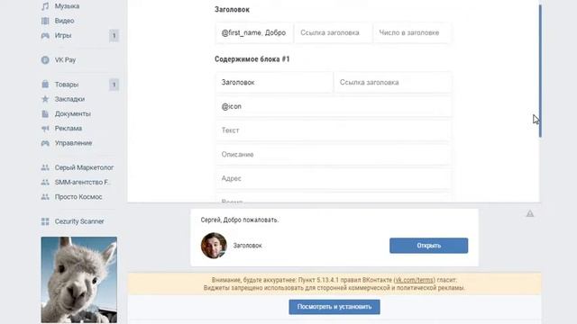Viewport: 577px width, 324px height.
Task: Focus block #1 Ссылка заголовка field
Action: [x=393, y=82]
